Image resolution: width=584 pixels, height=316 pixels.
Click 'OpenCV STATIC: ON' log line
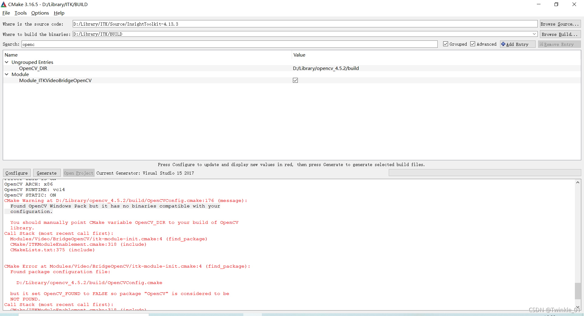coord(30,195)
